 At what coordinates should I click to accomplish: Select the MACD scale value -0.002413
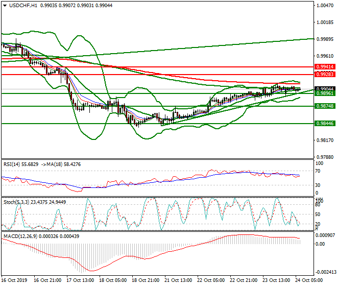click(x=325, y=272)
